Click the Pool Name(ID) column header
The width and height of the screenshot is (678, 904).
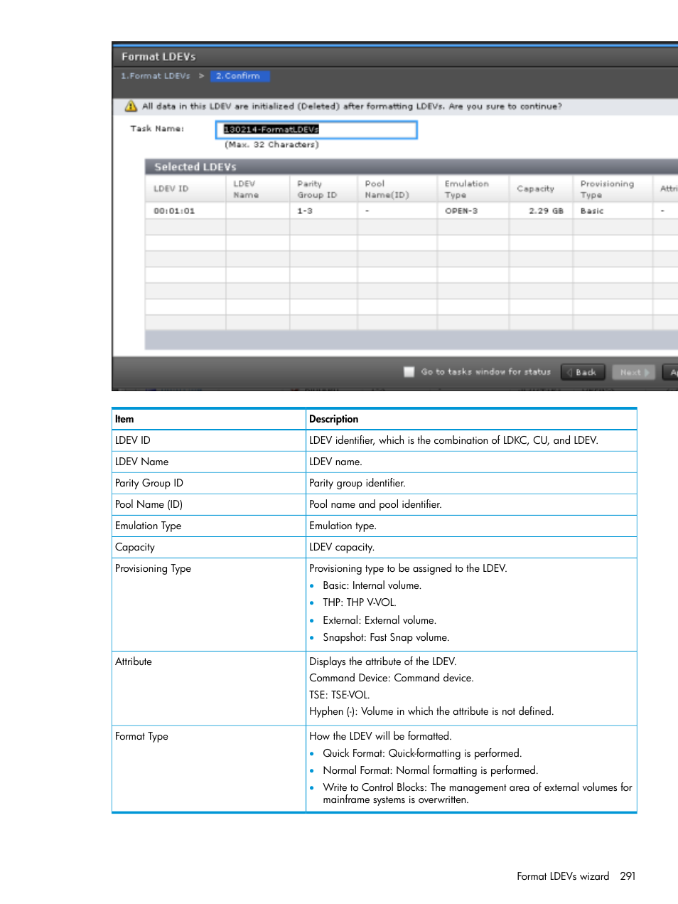[x=397, y=189]
